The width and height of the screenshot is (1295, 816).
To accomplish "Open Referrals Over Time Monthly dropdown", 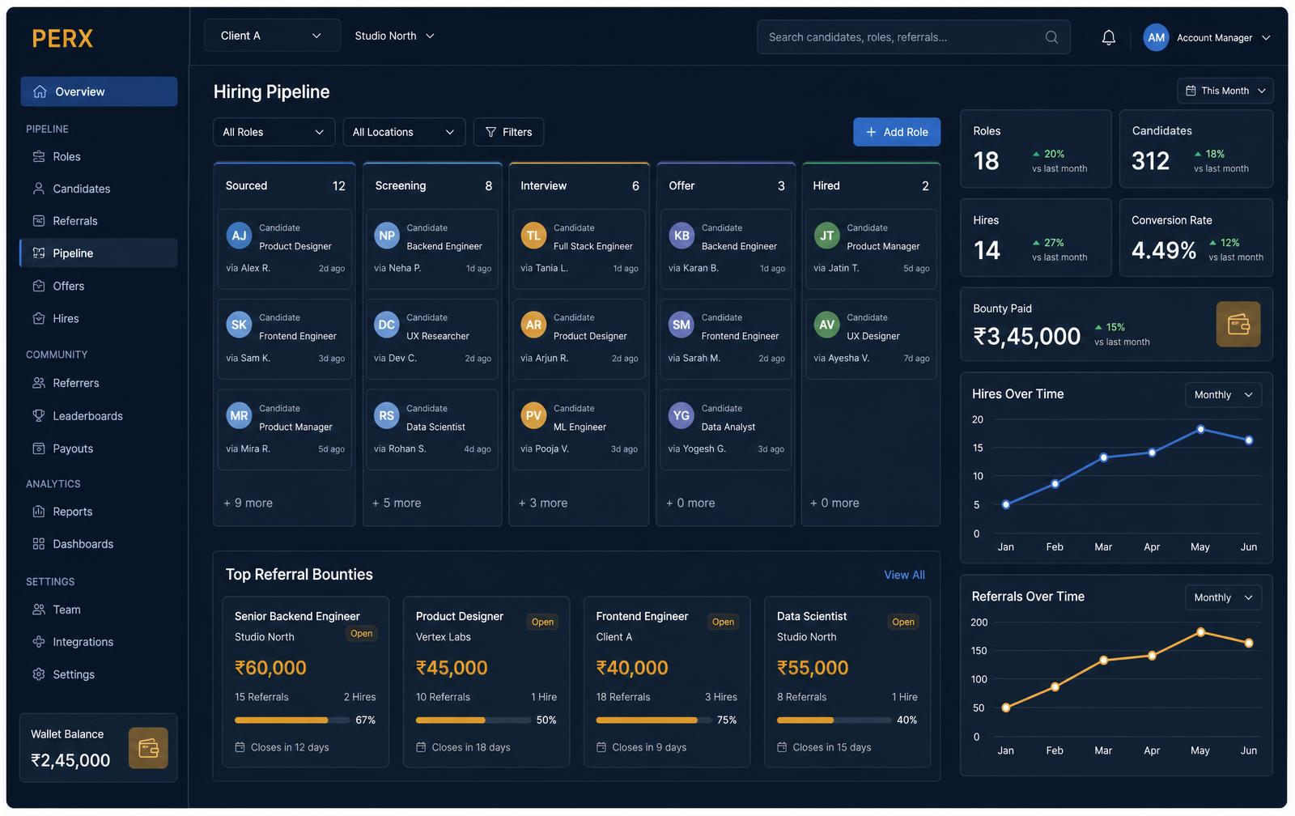I will click(1223, 597).
